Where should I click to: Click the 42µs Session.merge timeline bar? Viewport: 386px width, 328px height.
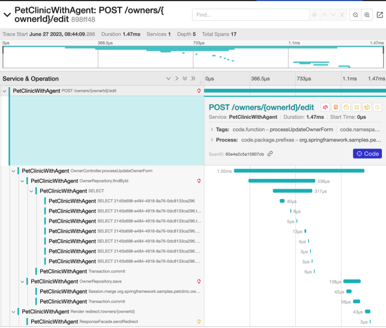click(349, 291)
